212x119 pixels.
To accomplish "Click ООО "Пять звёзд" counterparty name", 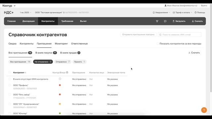I will click(x=22, y=95).
